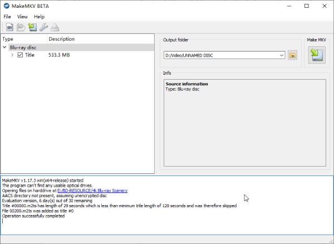Image resolution: width=334 pixels, height=244 pixels.
Task: Open the File menu
Action: (x=7, y=17)
